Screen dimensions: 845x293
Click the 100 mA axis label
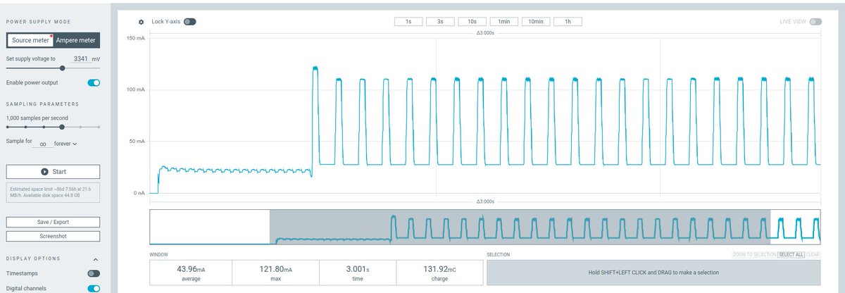point(136,89)
